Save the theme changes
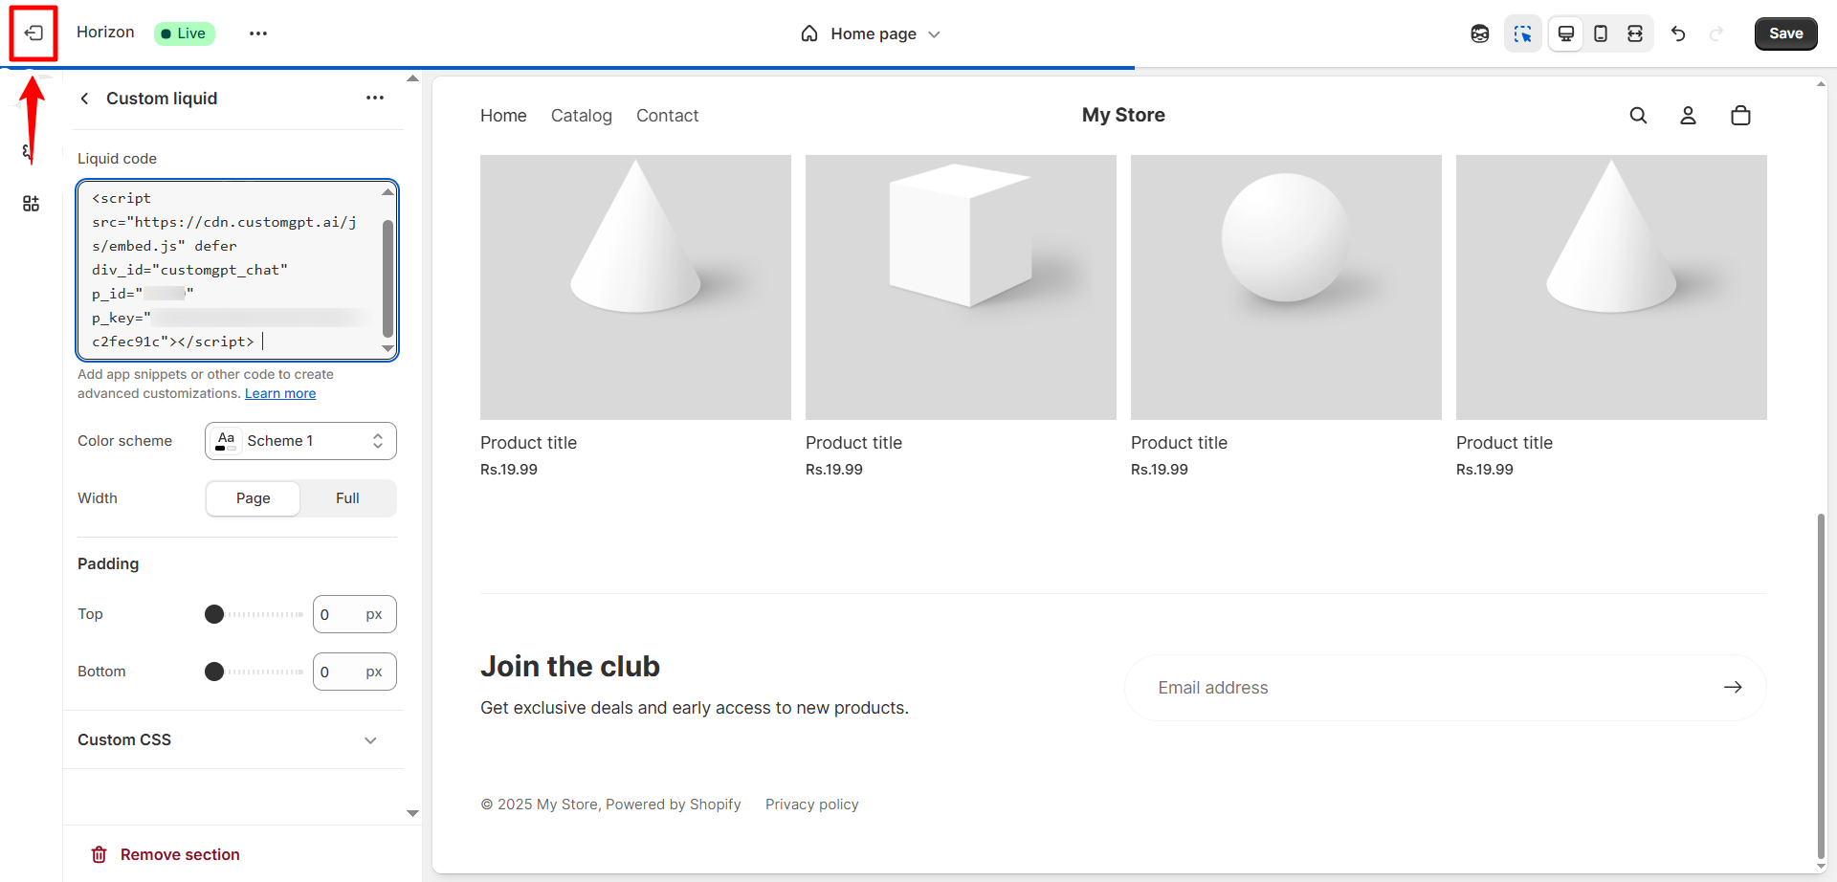 point(1785,33)
